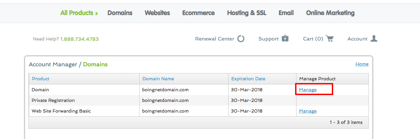Select Websites in the top navigation
Viewport: 420px width, 139px height.
pyautogui.click(x=157, y=13)
